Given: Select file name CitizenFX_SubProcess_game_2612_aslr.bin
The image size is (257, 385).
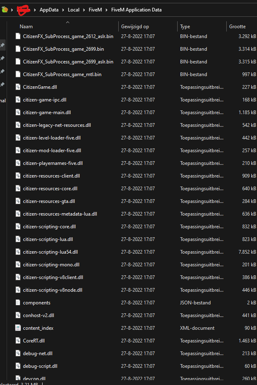Looking at the screenshot, I should click(x=68, y=36).
